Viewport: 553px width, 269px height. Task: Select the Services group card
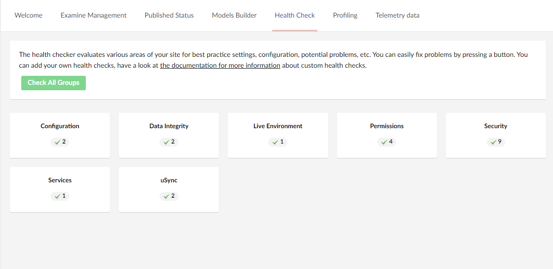tap(60, 190)
